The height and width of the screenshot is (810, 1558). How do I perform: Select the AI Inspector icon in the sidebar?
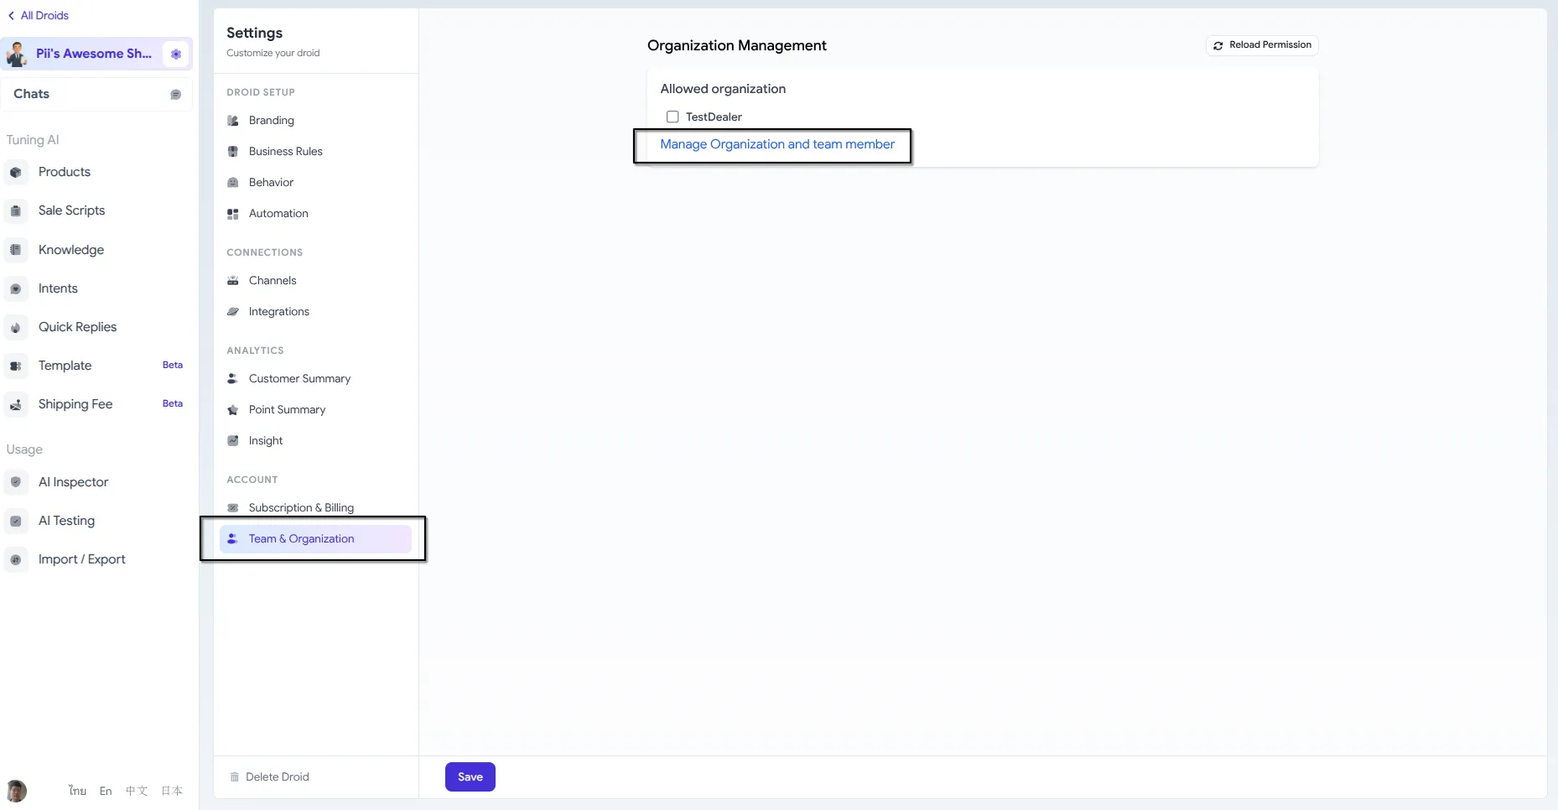click(17, 482)
